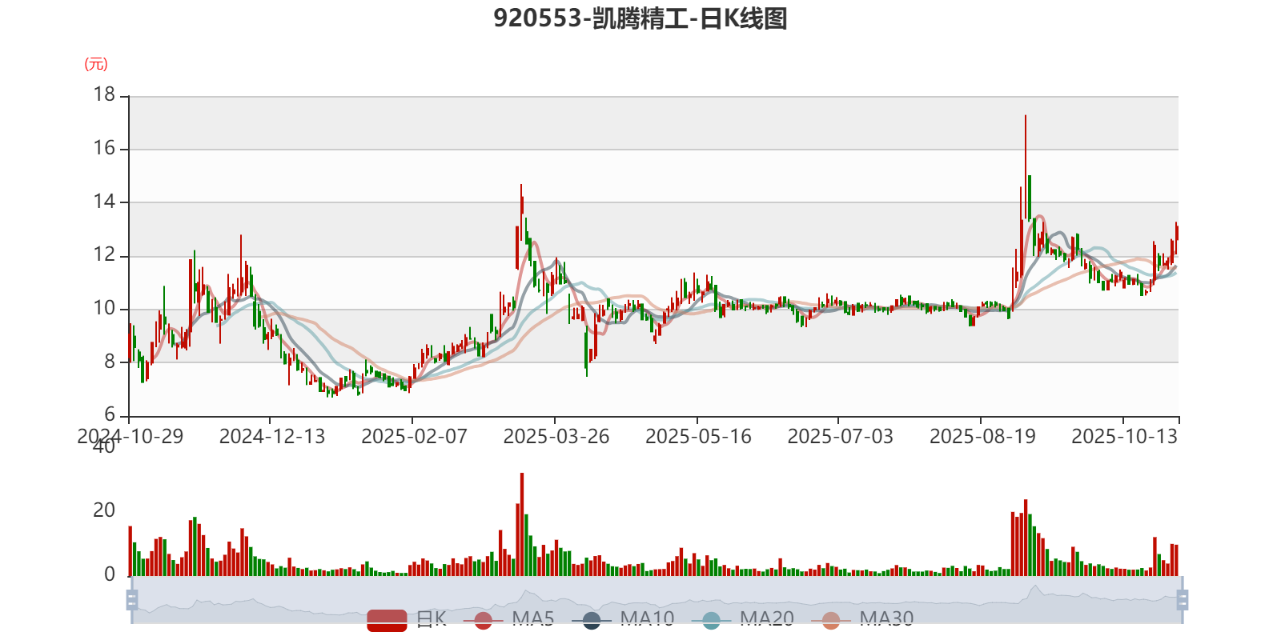Click the price axis label 16
The image size is (1281, 640).
[x=105, y=149]
